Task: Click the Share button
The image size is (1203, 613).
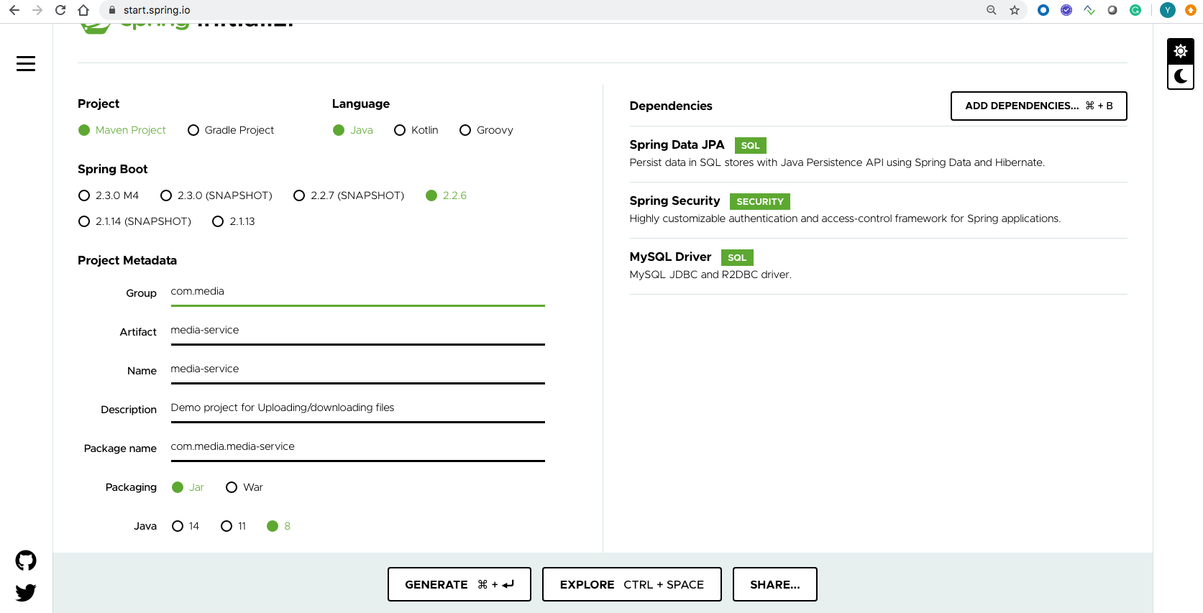Action: [774, 584]
